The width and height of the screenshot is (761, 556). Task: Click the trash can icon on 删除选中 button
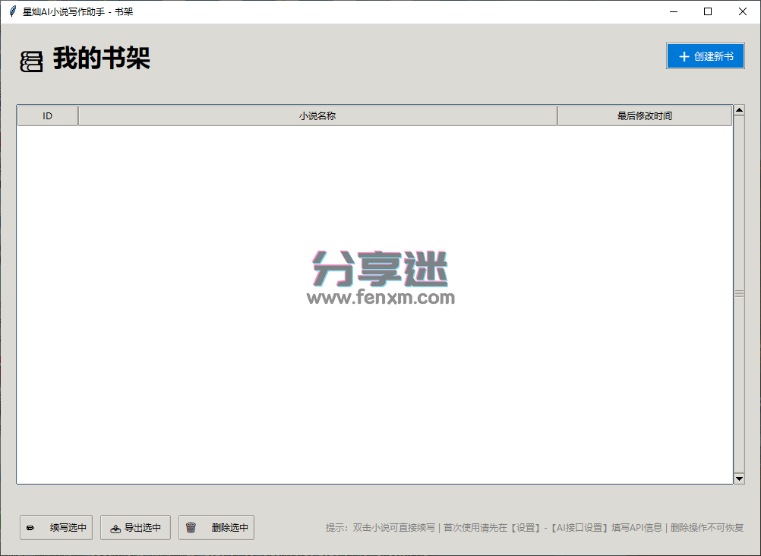point(191,527)
